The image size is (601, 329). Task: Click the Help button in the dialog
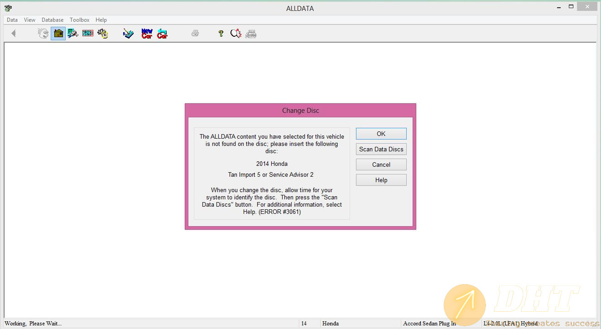pyautogui.click(x=381, y=180)
